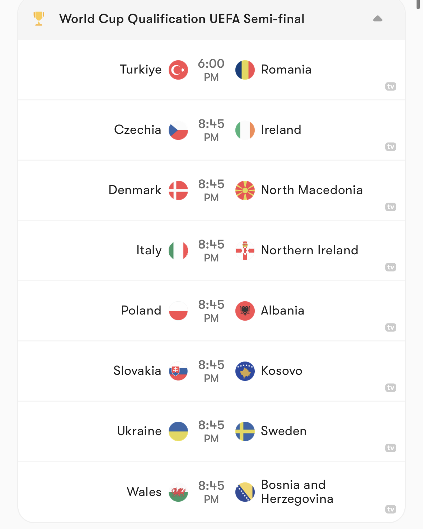
Task: Open Poland vs Albania 8:45 PM match
Action: (211, 311)
